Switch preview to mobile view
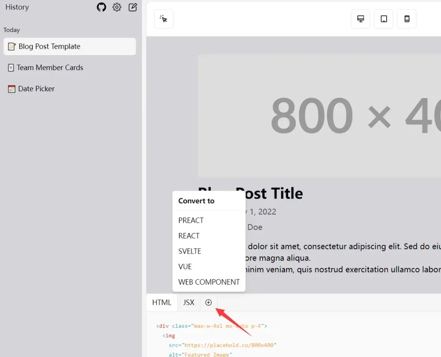The image size is (441, 357). pyautogui.click(x=407, y=19)
